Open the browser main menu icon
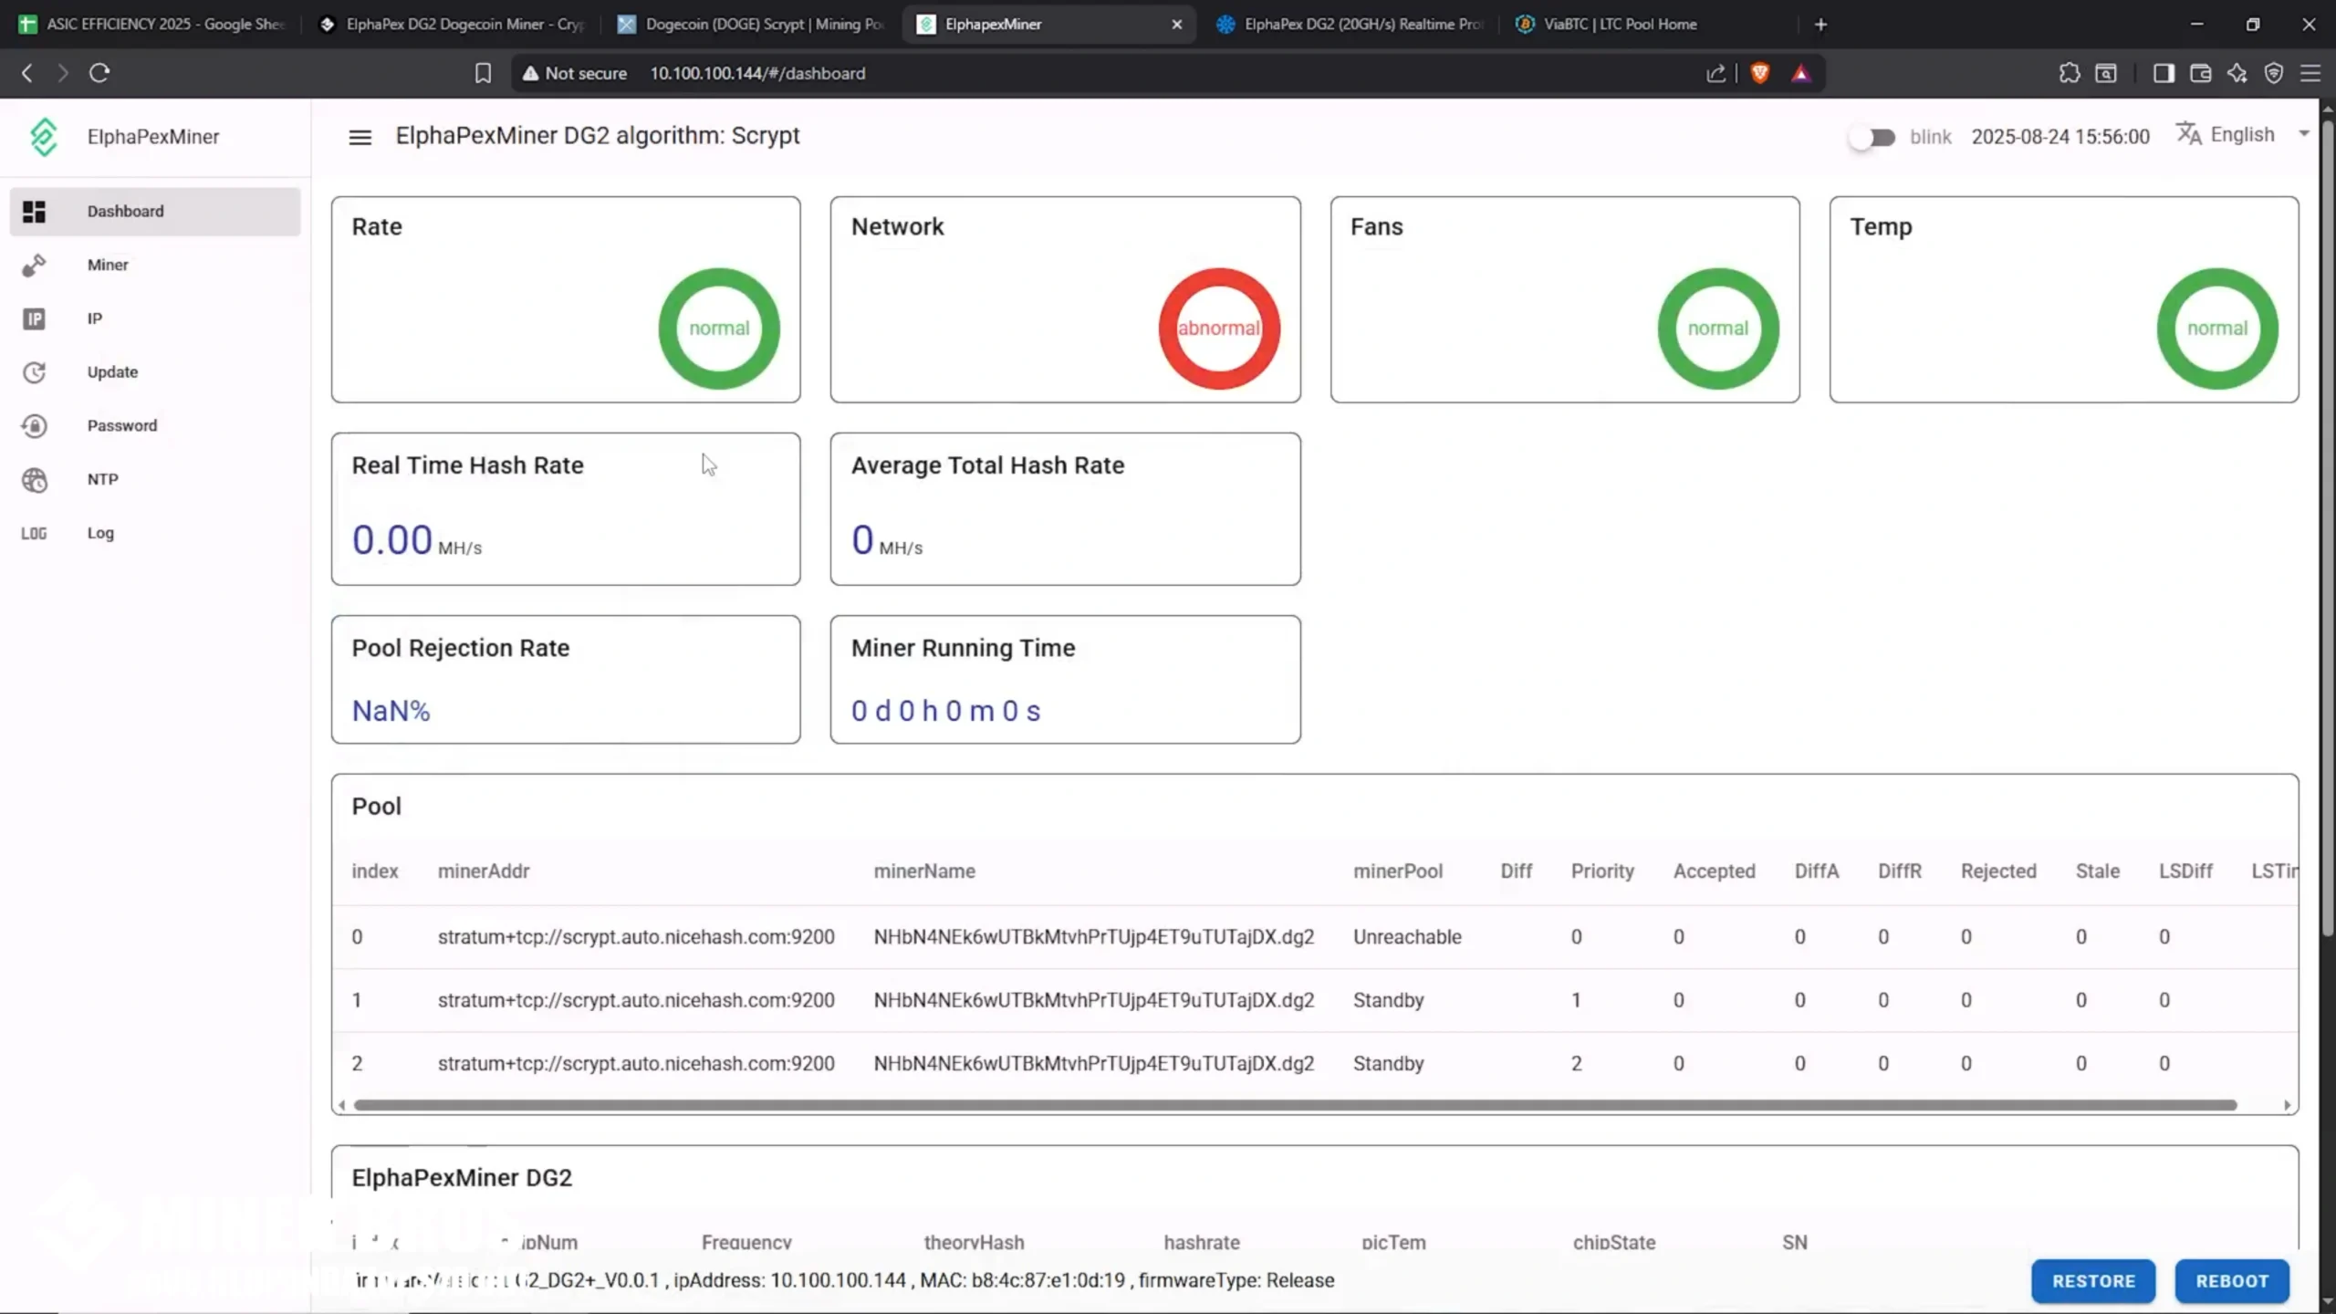 coord(2310,73)
